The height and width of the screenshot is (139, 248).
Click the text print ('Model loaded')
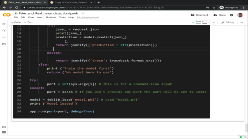point(53,103)
